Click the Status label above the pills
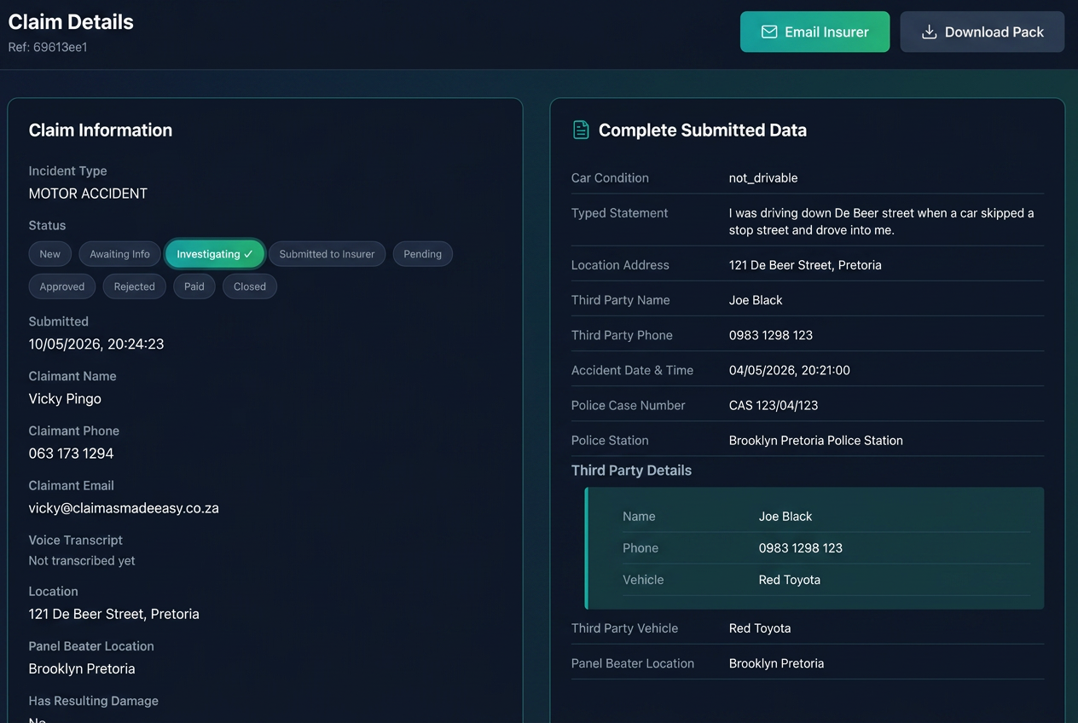Screen dimensions: 1078x723 pos(47,226)
